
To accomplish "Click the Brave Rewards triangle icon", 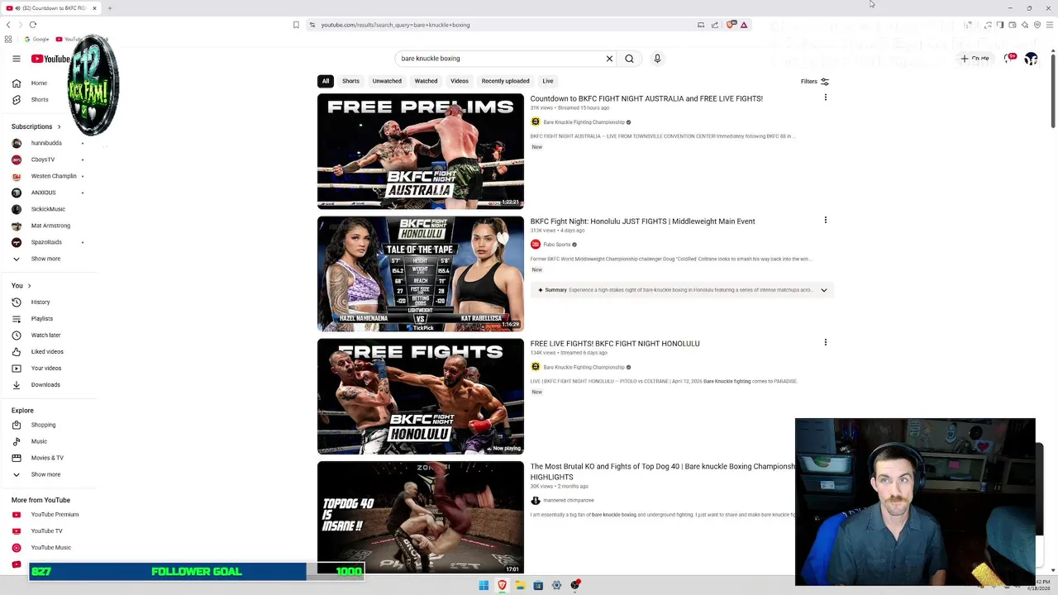I will coord(744,25).
